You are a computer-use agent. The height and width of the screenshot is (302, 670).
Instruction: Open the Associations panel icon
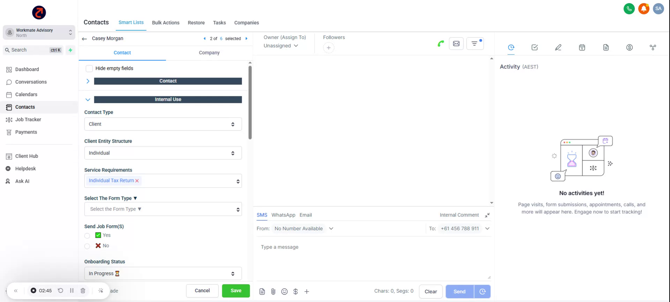(653, 47)
